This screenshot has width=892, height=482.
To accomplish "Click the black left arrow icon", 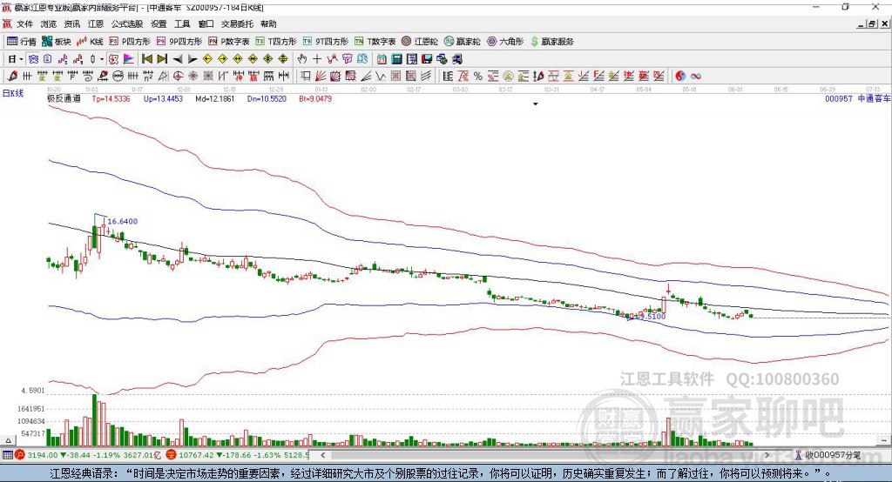I will (178, 59).
